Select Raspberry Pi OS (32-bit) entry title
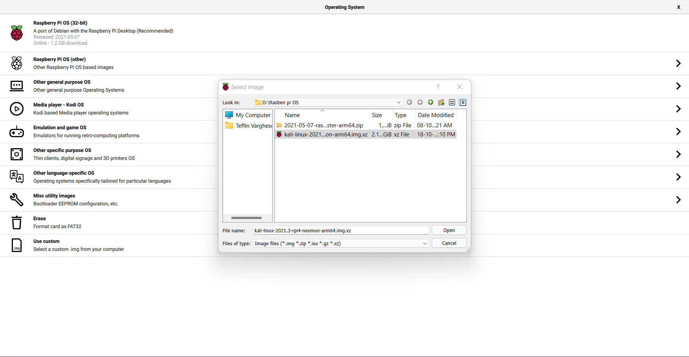Viewport: 689px width, 357px height. pos(60,23)
